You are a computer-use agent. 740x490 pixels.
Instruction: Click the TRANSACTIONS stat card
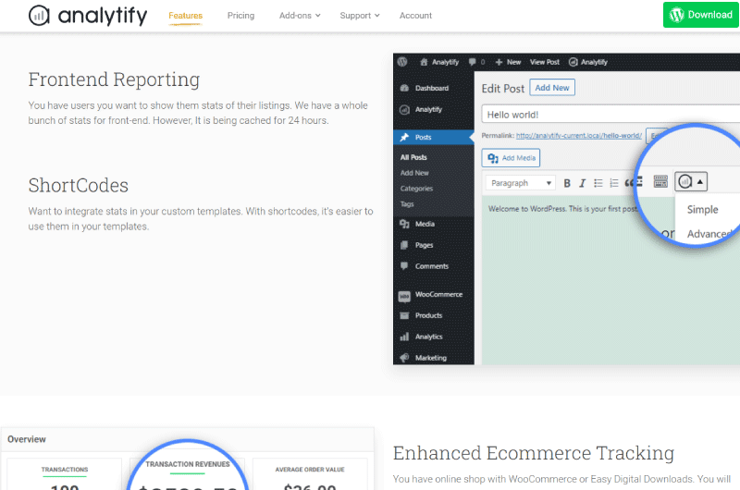tap(64, 474)
